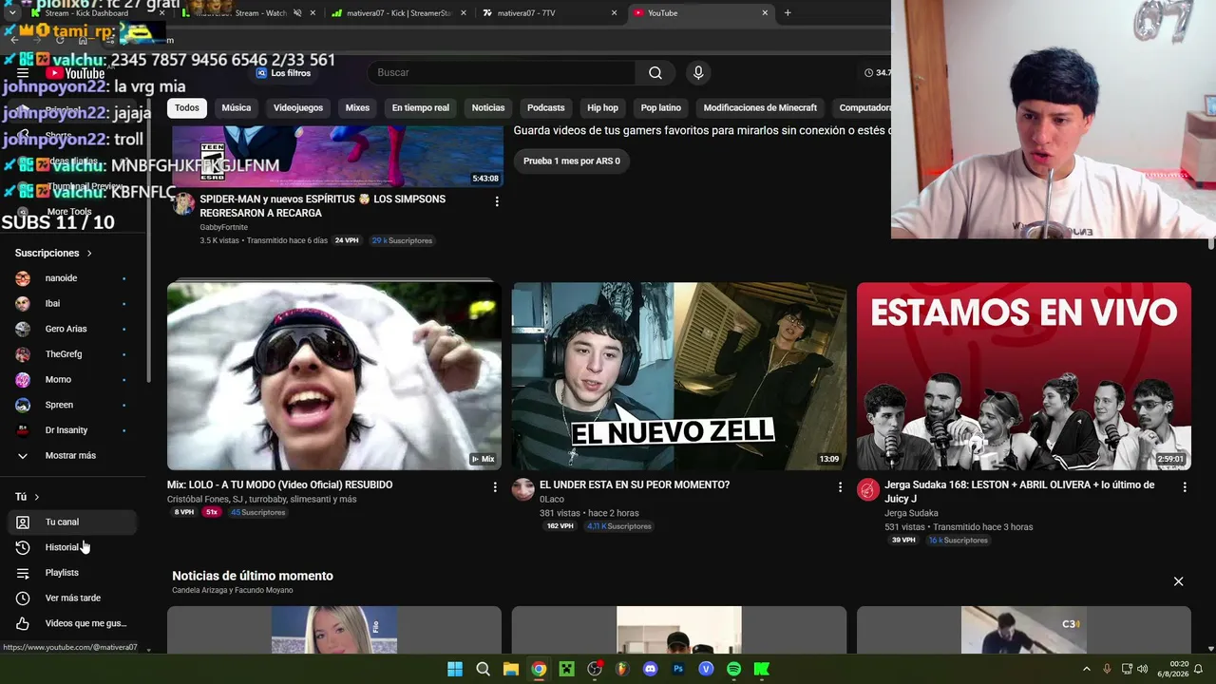The width and height of the screenshot is (1216, 684).
Task: Select the Hip hop filter chip
Action: click(x=602, y=108)
